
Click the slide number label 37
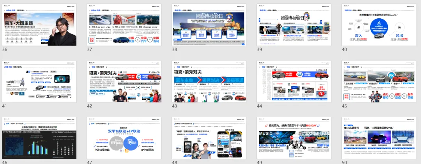pos(89,49)
